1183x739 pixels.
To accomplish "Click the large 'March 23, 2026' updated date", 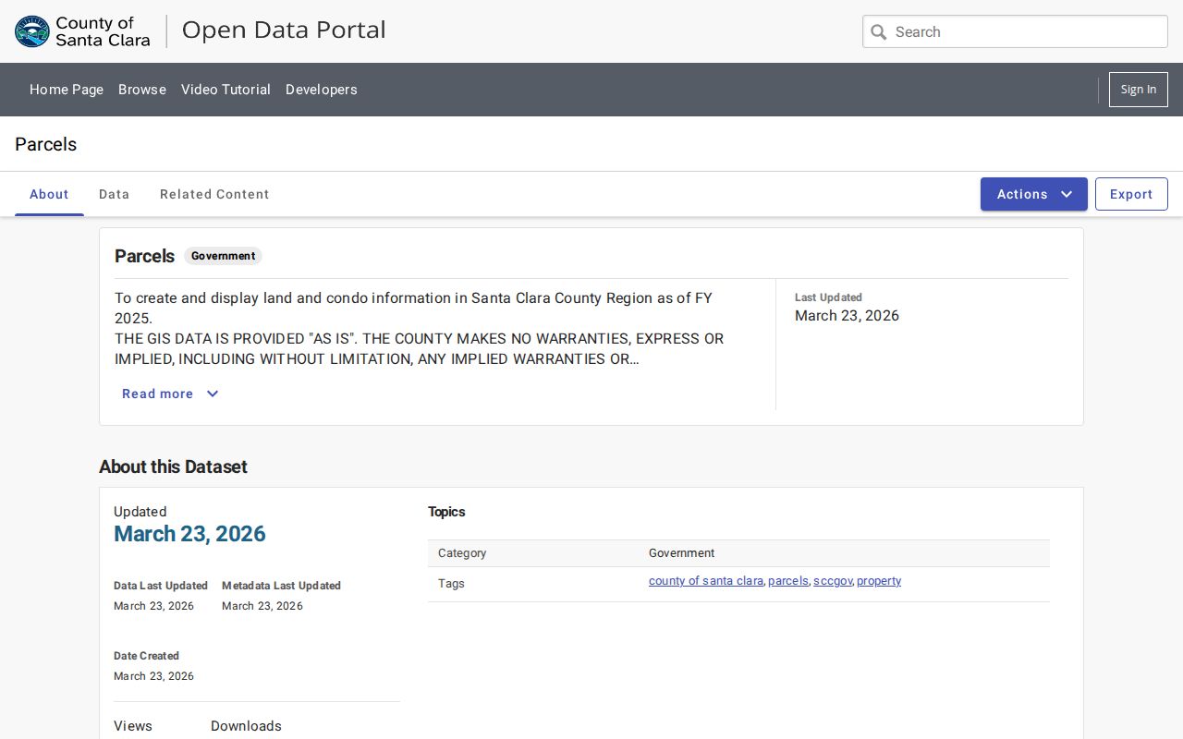I will coord(189,534).
